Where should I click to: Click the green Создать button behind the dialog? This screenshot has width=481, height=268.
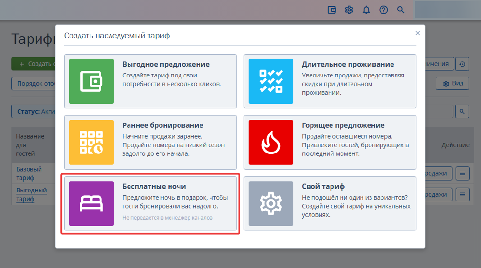click(x=33, y=64)
